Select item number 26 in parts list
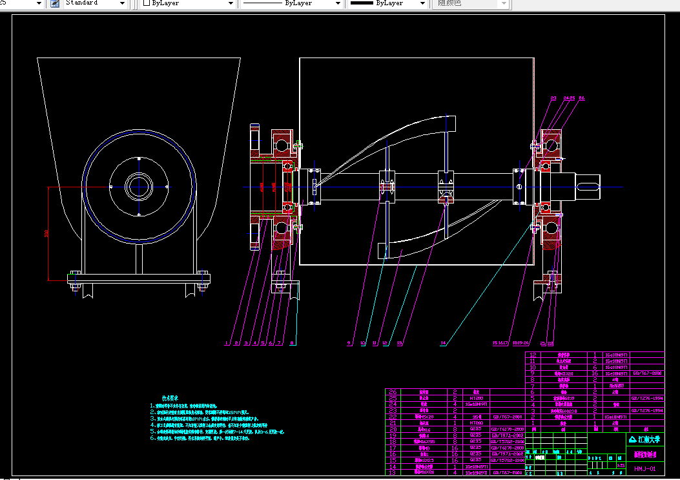680x480 pixels. 393,392
